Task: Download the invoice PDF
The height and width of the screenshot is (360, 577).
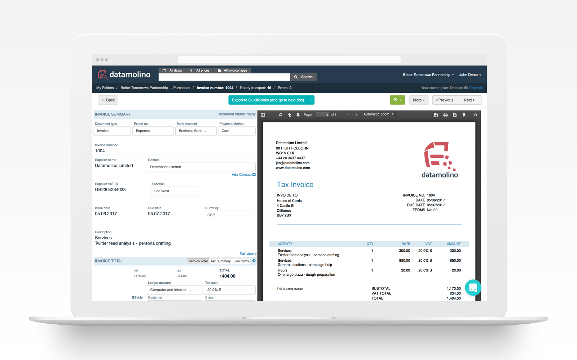Action: 455,115
